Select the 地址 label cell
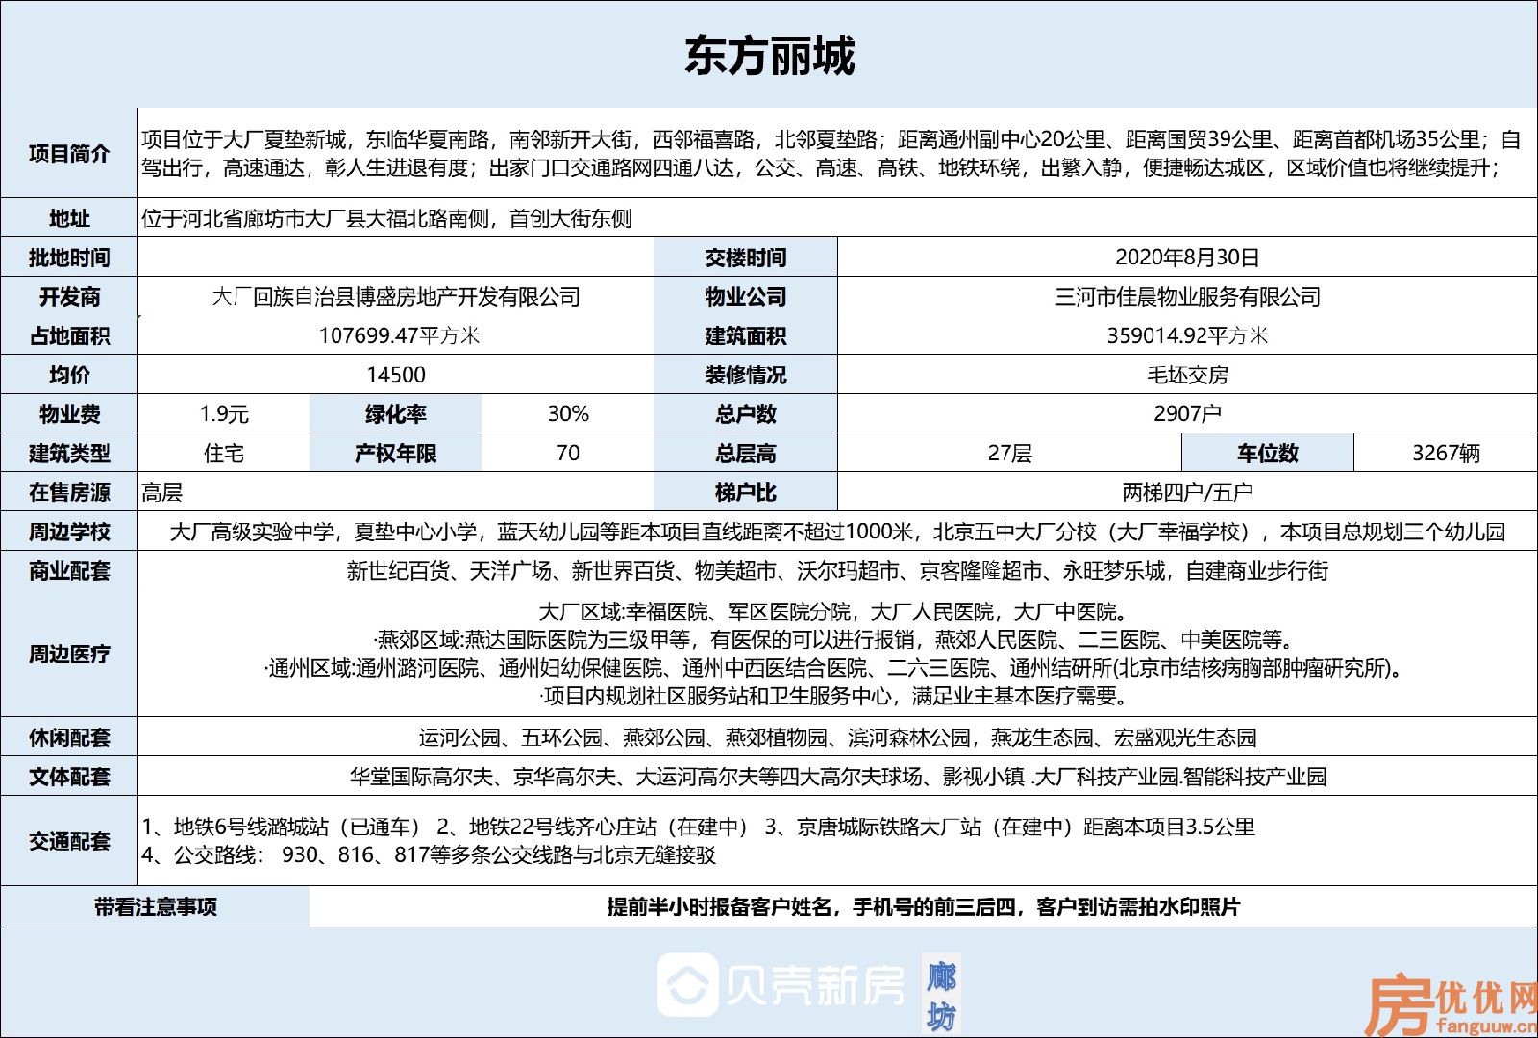This screenshot has height=1038, width=1538. tap(69, 218)
